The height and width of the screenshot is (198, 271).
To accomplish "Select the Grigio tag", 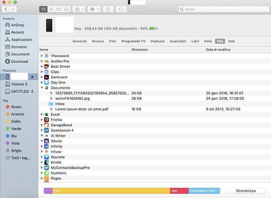I will pos(13,151).
